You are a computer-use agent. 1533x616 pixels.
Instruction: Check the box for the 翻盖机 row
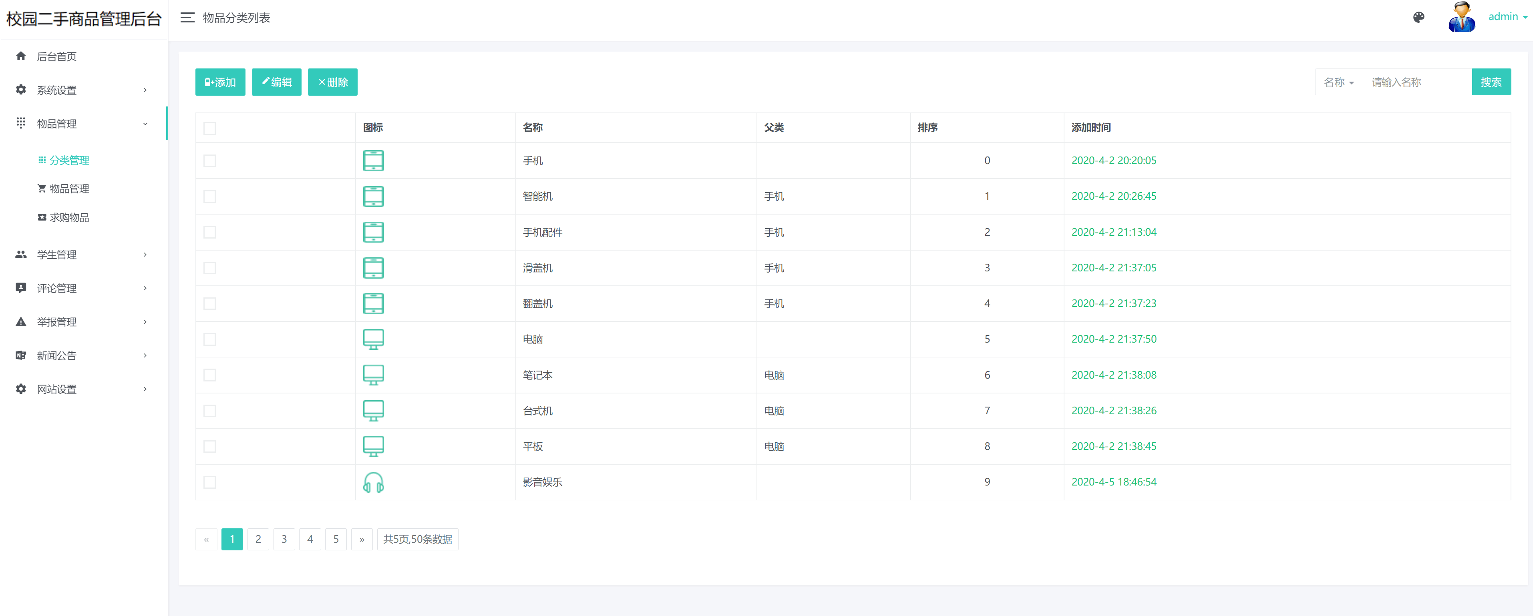pyautogui.click(x=209, y=303)
